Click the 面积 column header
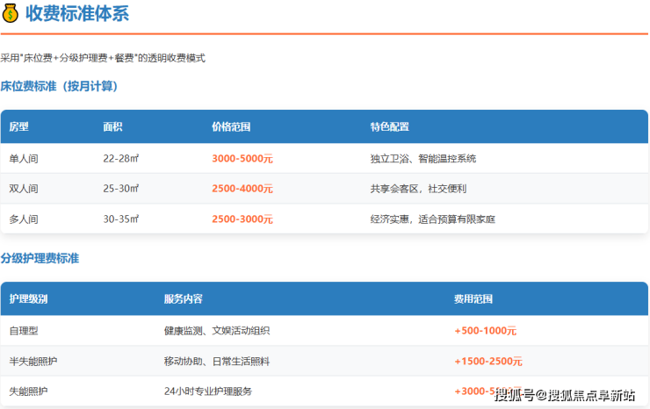 point(112,127)
